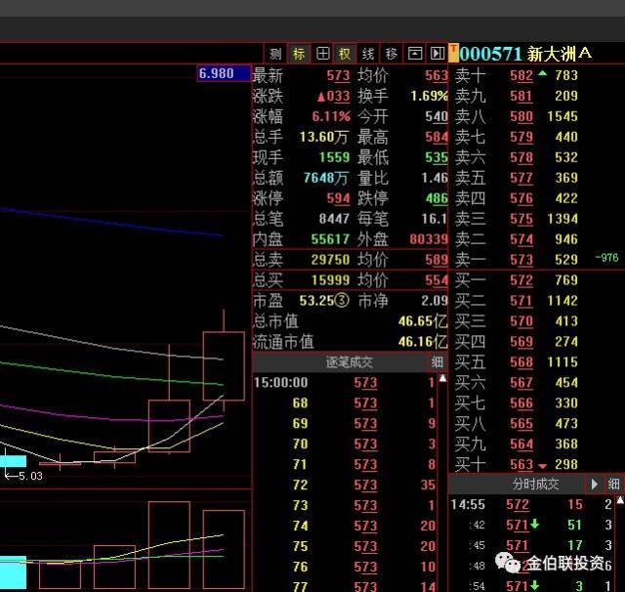The height and width of the screenshot is (592, 625).
Task: Click the -976 order change value
Action: tap(606, 258)
